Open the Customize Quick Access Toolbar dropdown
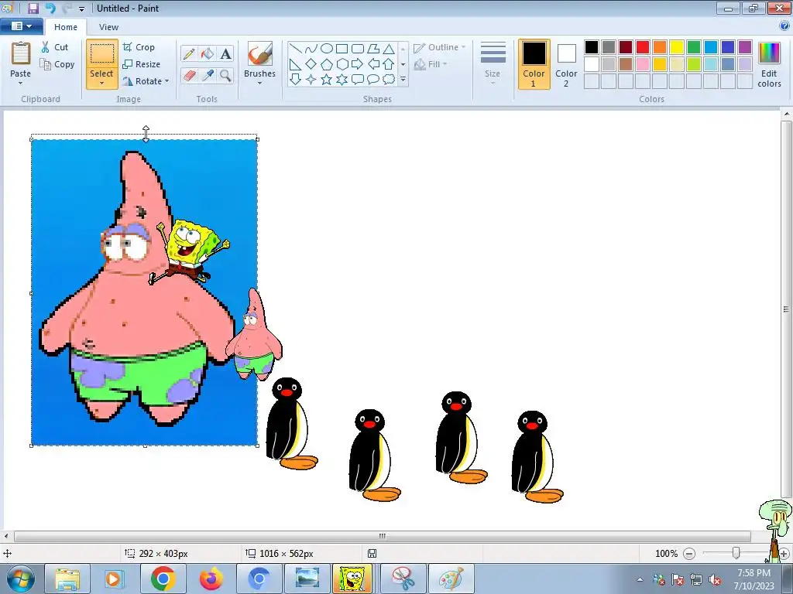 point(81,9)
